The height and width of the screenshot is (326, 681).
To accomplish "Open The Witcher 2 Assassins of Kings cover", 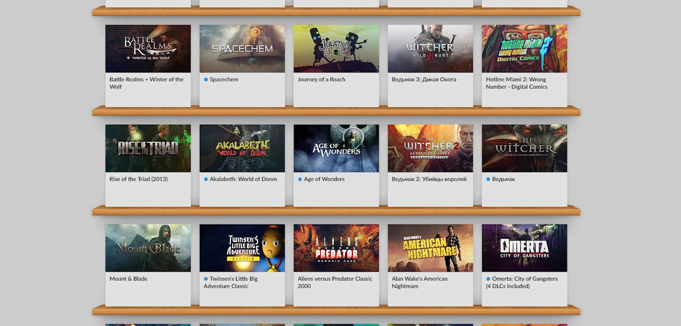I will 431,149.
